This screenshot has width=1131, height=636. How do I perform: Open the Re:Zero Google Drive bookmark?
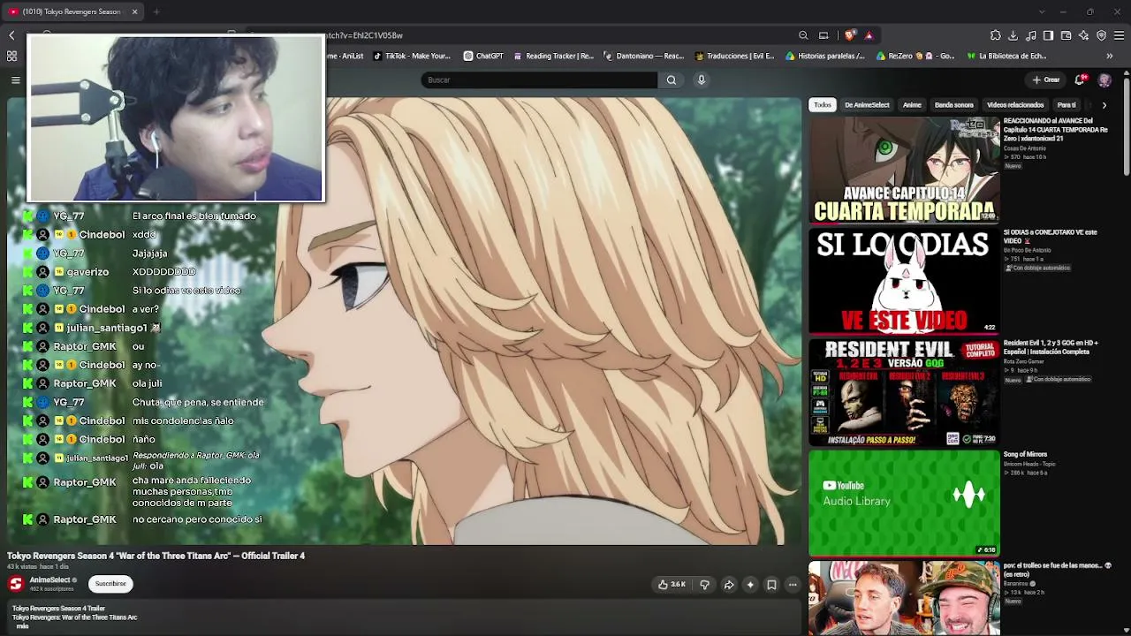tap(915, 56)
